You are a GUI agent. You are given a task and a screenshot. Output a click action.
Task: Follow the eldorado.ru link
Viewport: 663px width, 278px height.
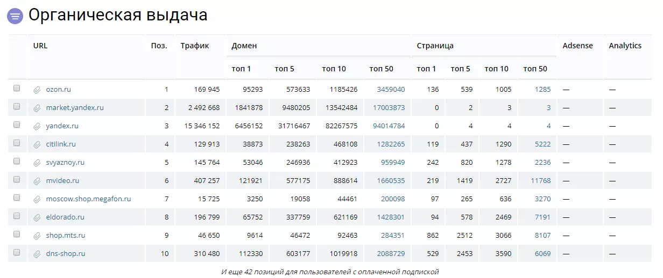(x=65, y=217)
